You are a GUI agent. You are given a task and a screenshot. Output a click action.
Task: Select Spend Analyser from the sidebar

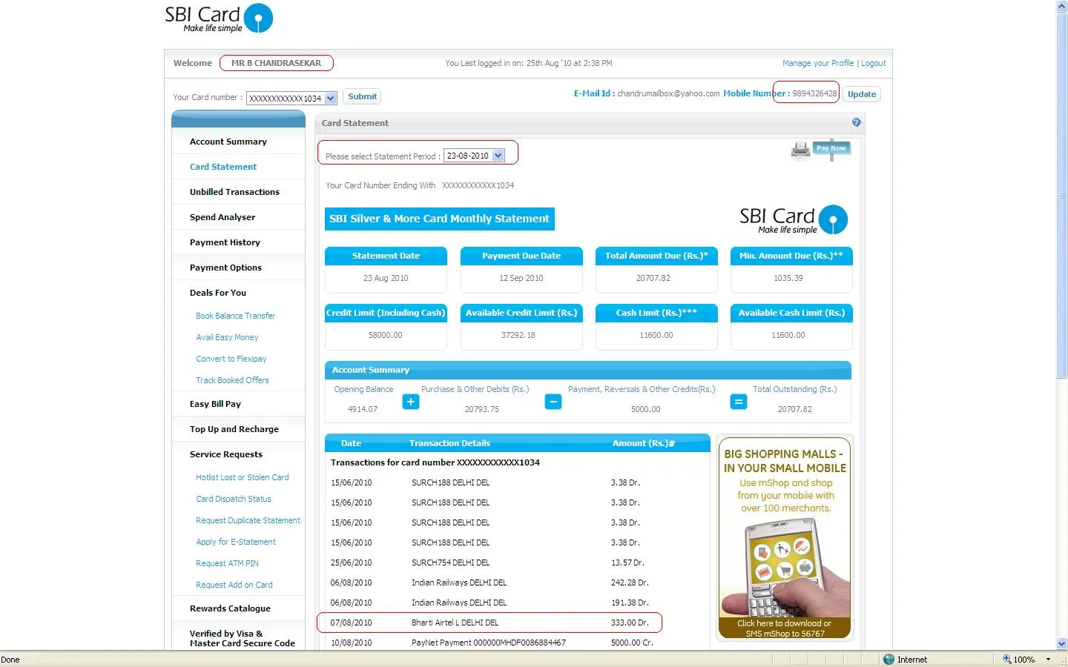click(222, 217)
